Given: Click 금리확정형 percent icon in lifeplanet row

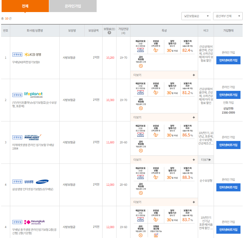Looking at the screenshot, I should tap(141, 108).
